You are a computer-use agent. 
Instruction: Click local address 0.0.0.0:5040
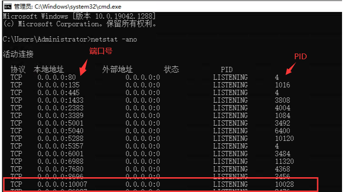point(60,131)
